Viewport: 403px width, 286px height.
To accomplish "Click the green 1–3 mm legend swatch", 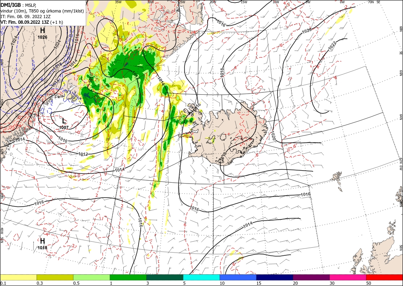I will click(128, 277).
